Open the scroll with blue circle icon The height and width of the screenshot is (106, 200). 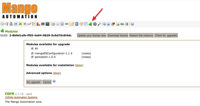[x=108, y=24]
